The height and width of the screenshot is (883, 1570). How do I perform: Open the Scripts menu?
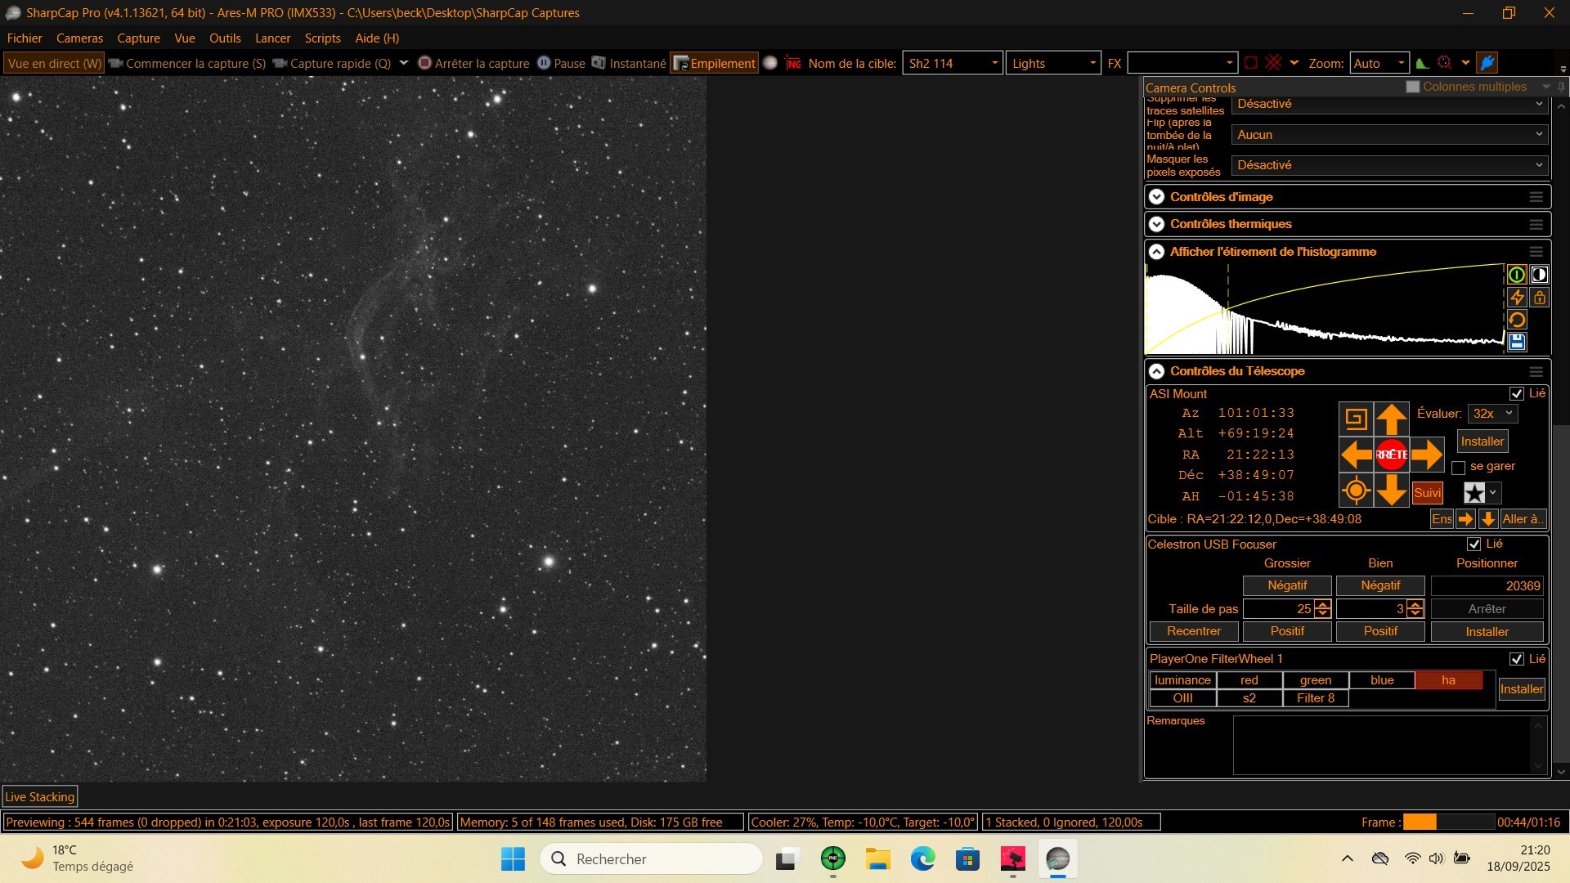(322, 38)
